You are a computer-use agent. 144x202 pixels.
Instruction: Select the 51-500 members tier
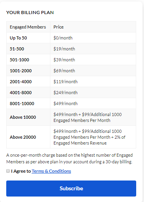[x=28, y=49]
